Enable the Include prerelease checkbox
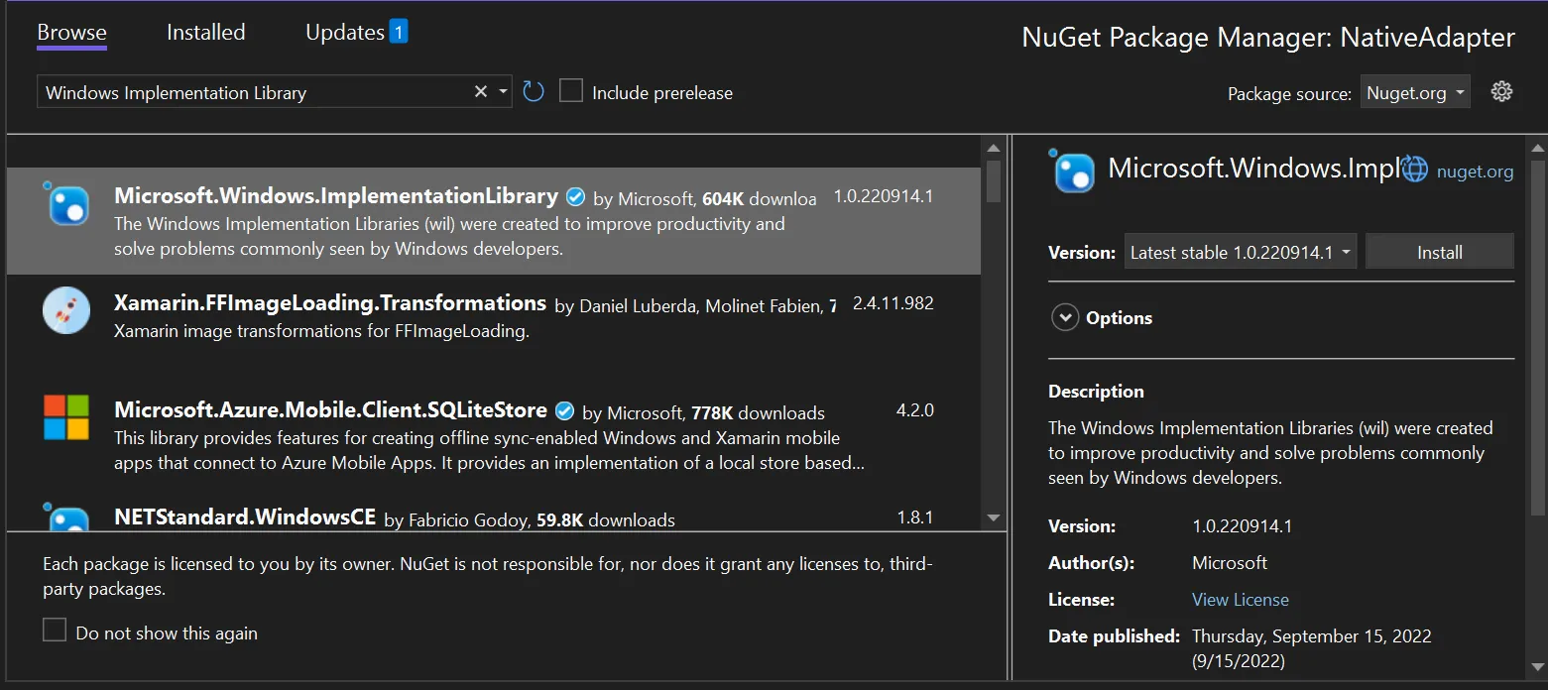The width and height of the screenshot is (1548, 690). [x=571, y=89]
